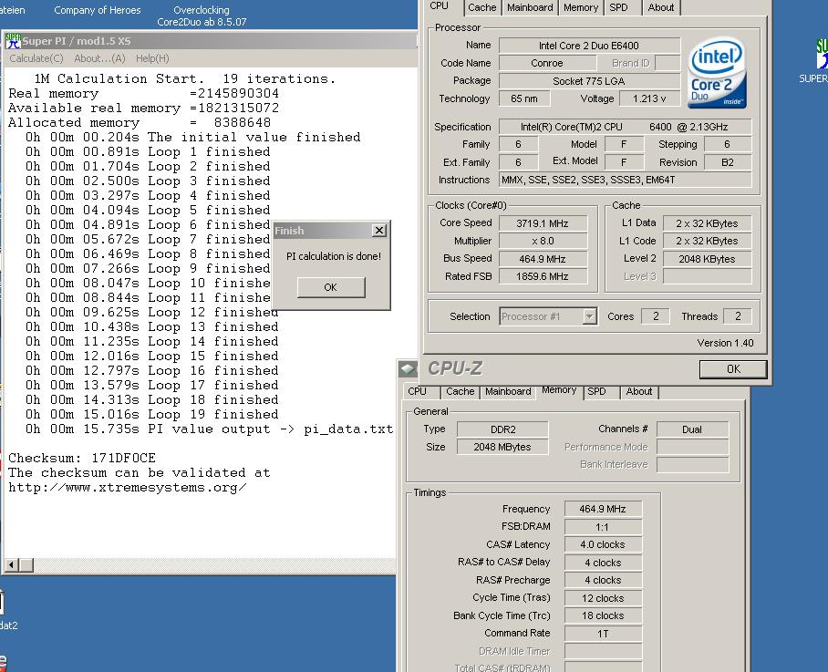
Task: Click the Super PI window title icon
Action: [x=13, y=41]
